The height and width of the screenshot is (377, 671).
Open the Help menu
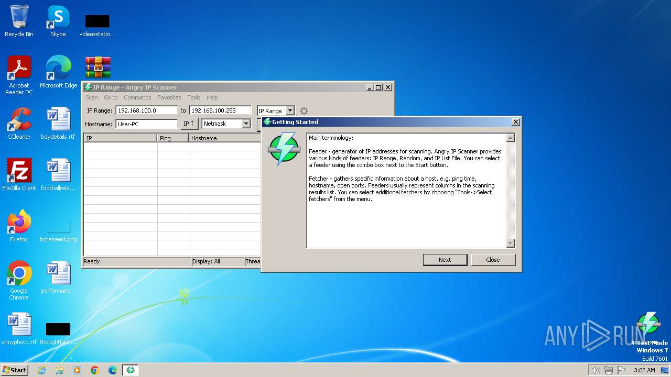click(x=212, y=97)
